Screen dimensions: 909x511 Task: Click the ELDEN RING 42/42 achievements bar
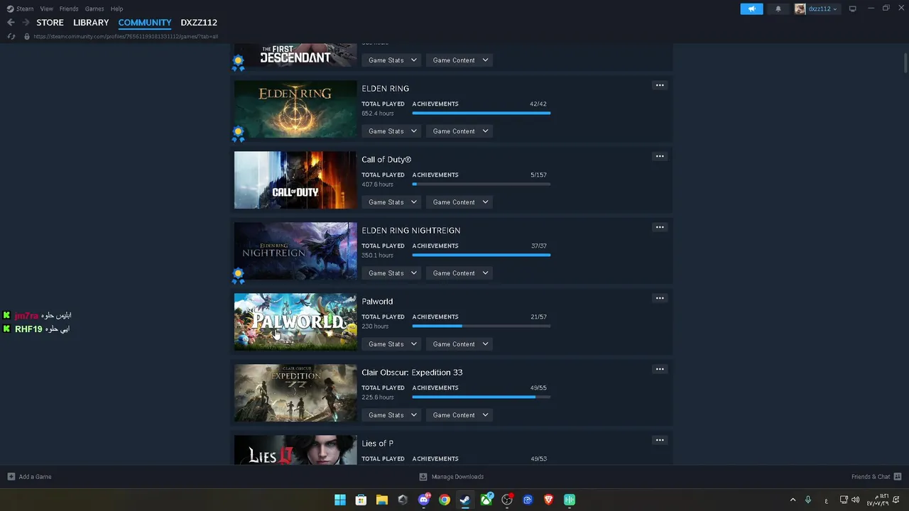tap(481, 113)
